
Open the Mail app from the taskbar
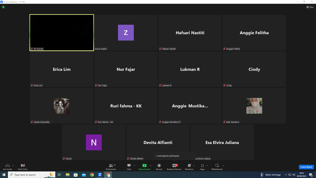pyautogui.click(x=83, y=175)
